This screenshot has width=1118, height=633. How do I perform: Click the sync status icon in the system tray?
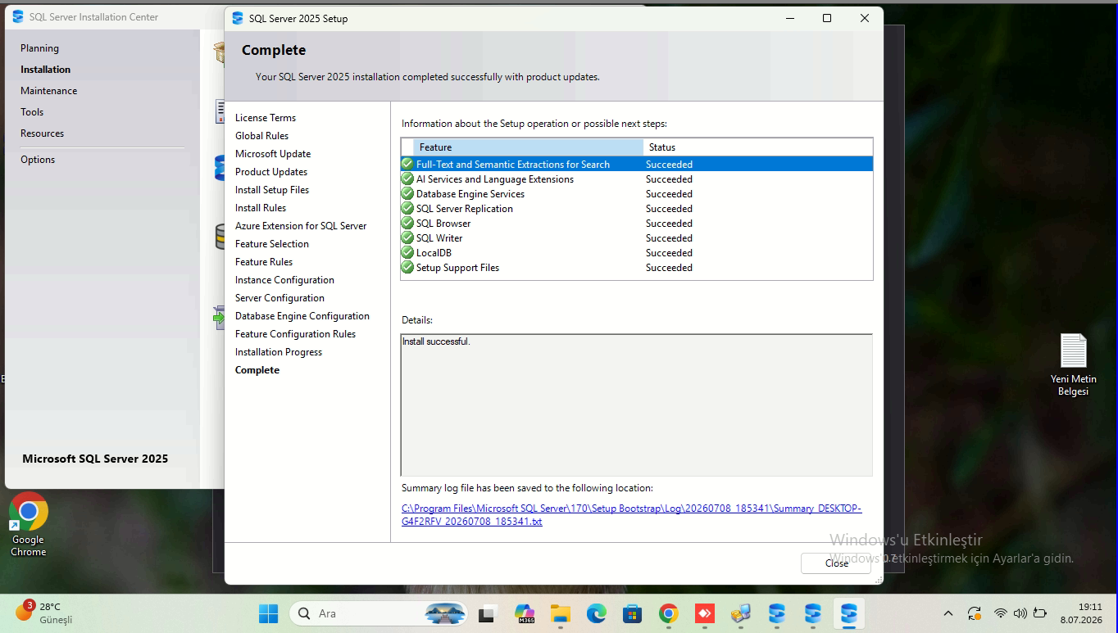975,613
